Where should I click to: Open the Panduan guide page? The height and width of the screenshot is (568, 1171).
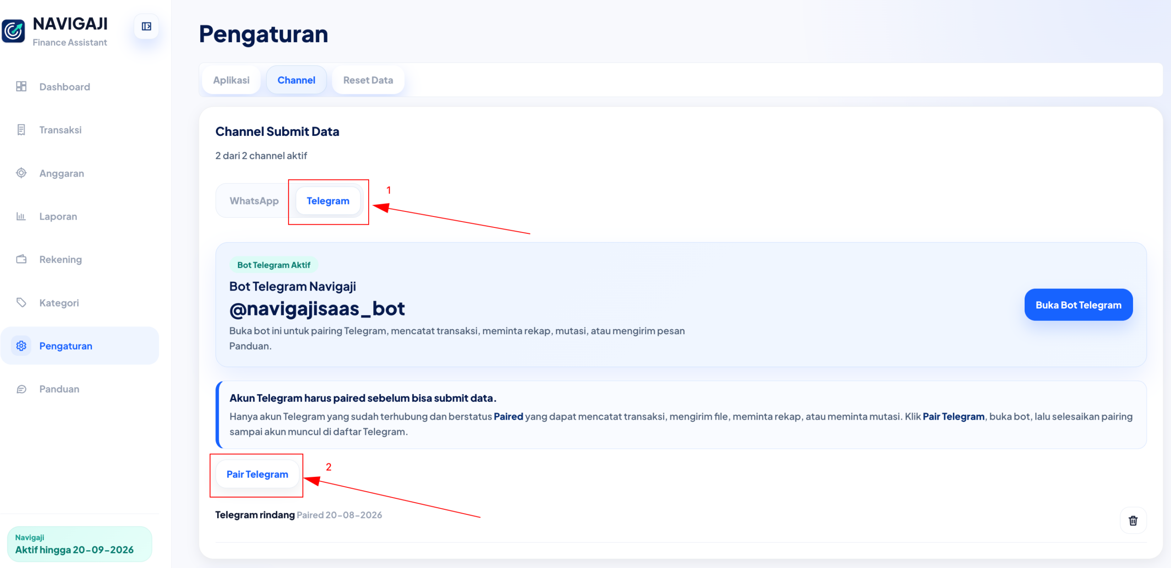coord(80,389)
